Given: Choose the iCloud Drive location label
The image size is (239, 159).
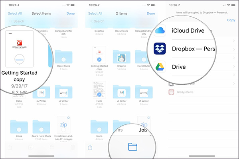Looking at the screenshot, I should pos(188,31).
